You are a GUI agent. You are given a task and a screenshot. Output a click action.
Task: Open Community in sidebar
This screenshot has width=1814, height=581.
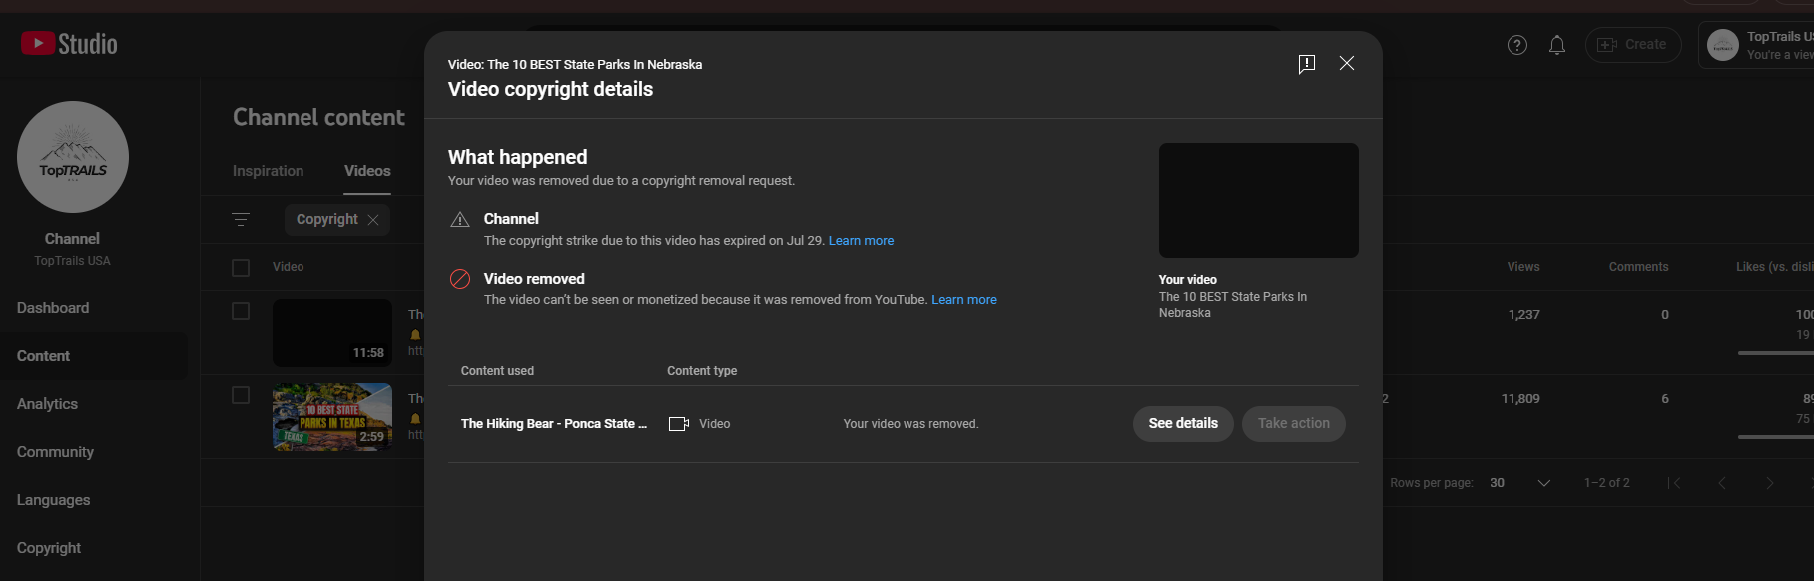55,452
